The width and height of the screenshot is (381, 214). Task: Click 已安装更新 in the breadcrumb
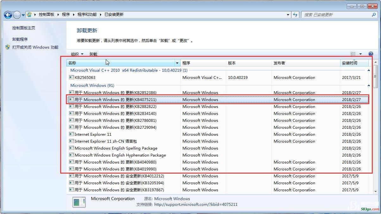click(x=114, y=15)
